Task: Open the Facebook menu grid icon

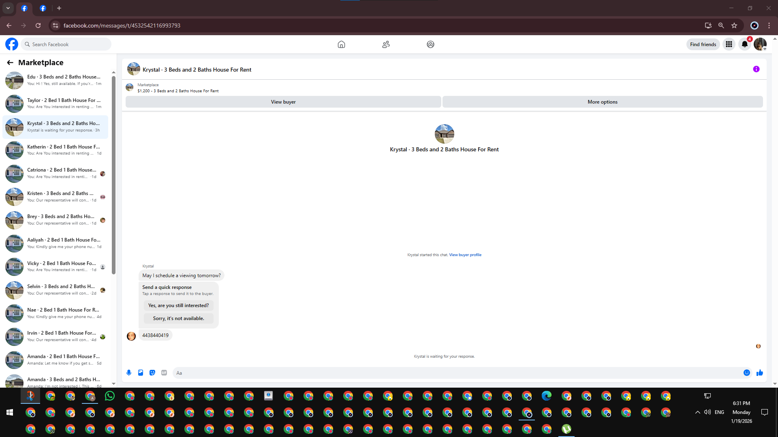Action: click(x=729, y=45)
